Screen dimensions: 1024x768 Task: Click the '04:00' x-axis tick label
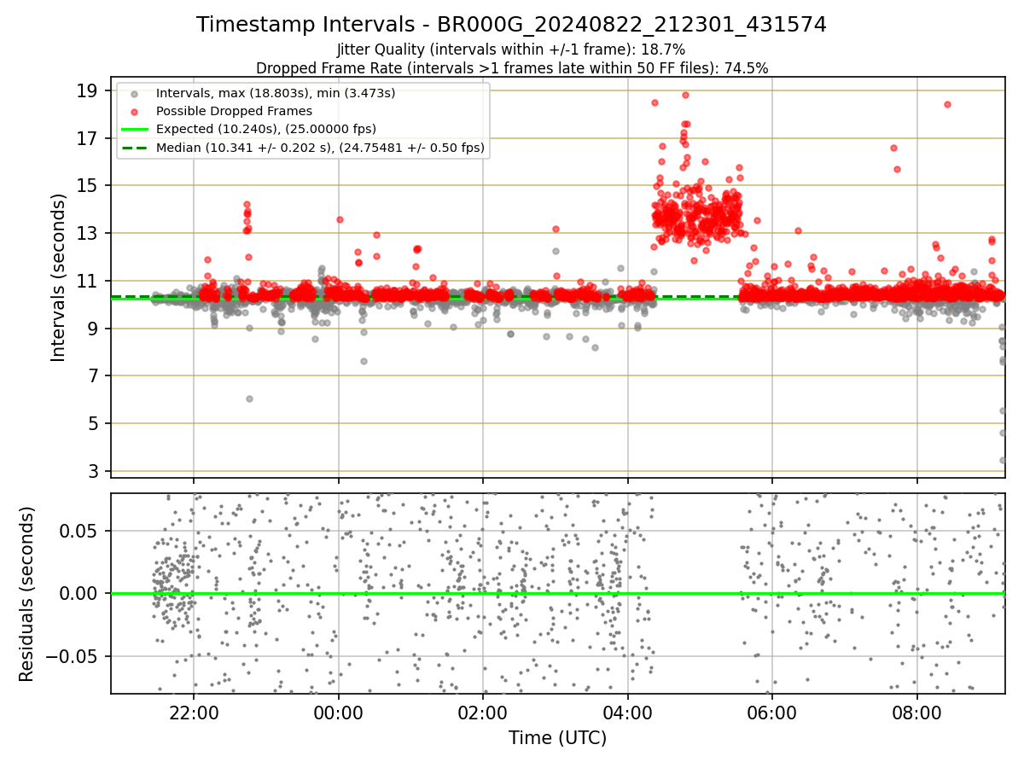click(628, 712)
